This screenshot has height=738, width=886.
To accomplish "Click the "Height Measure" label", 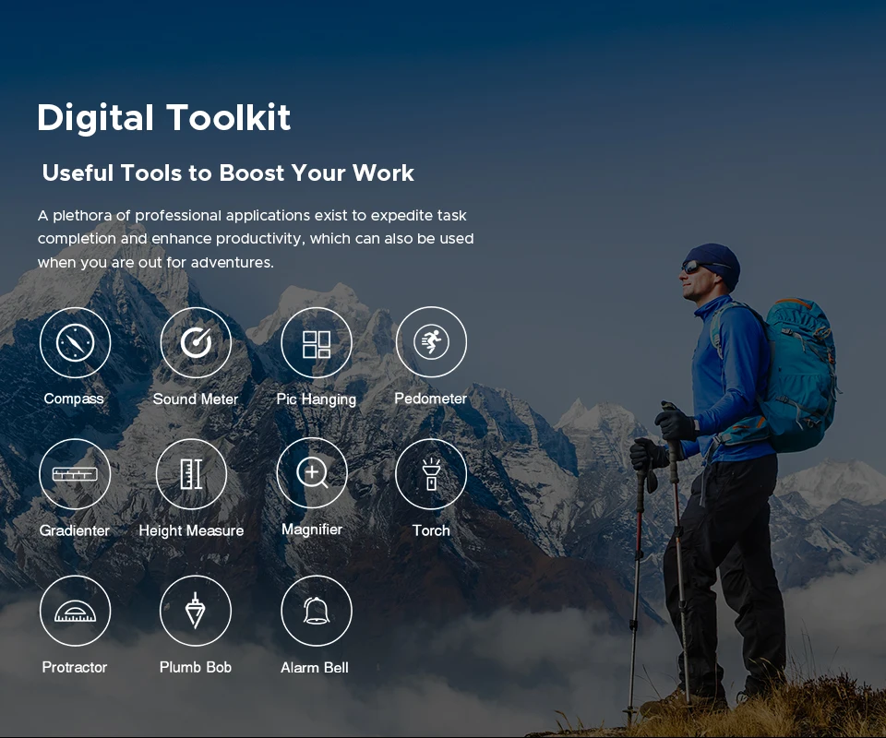I will [191, 530].
